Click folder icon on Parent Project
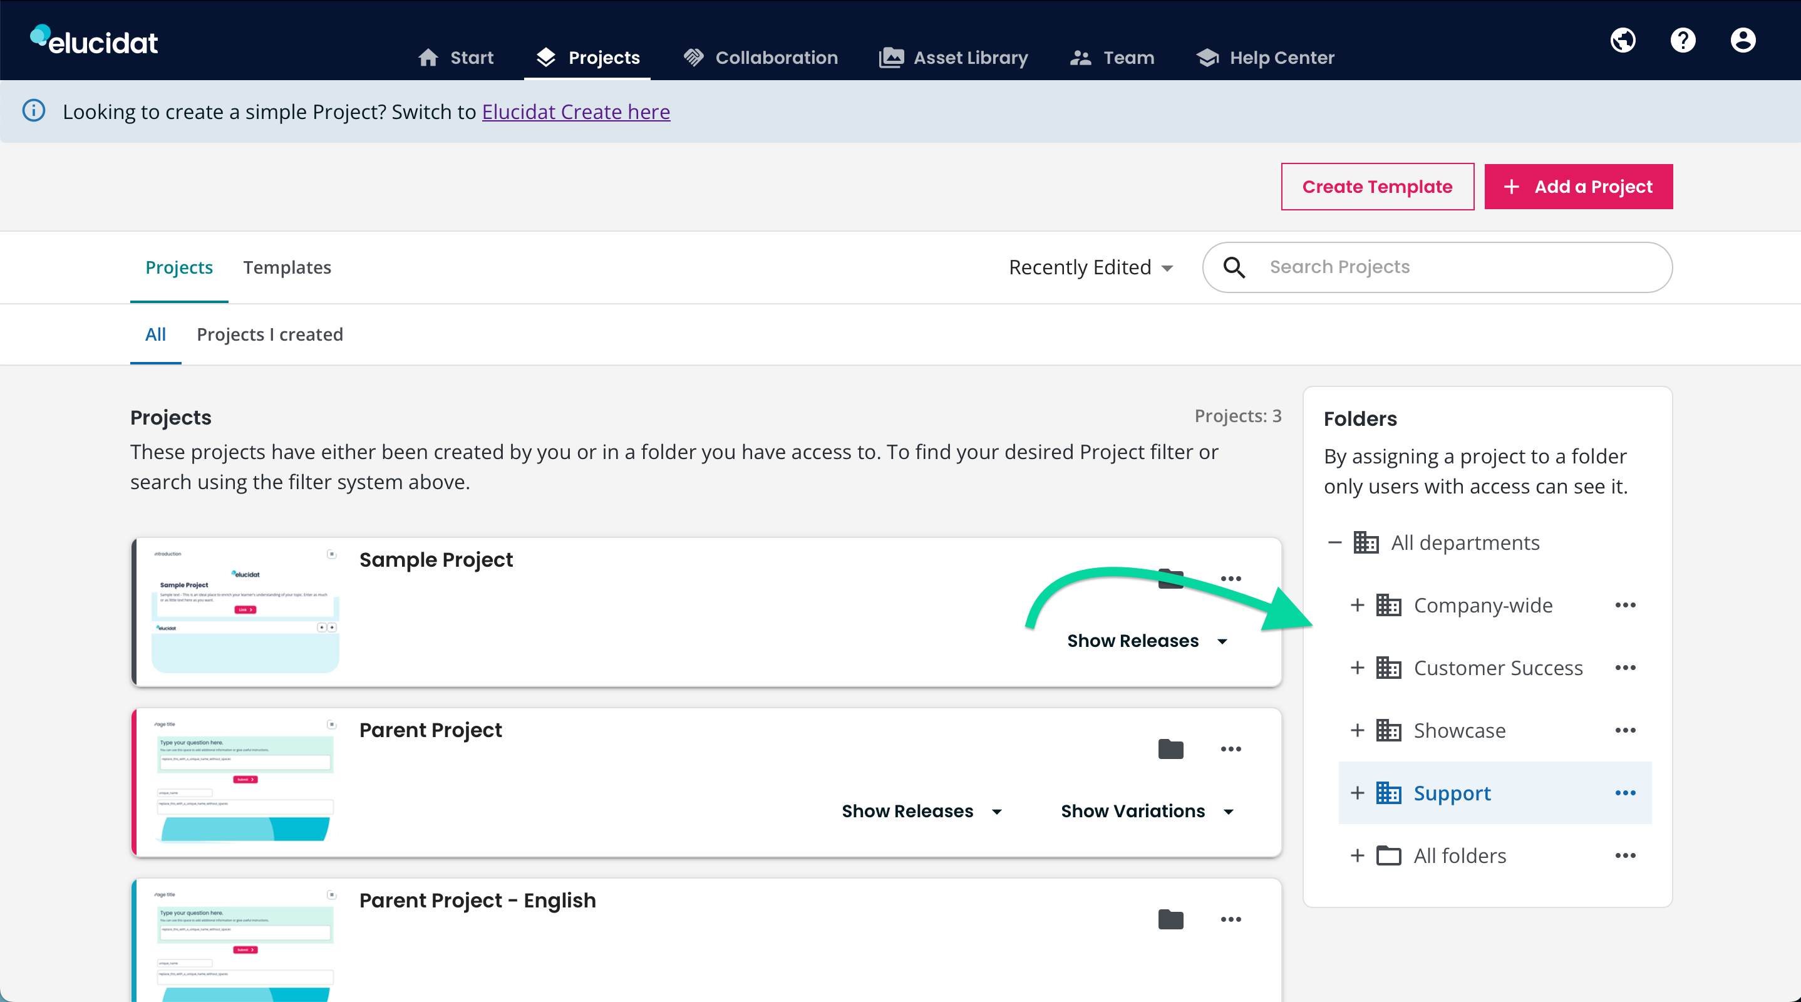This screenshot has height=1002, width=1801. click(x=1171, y=749)
